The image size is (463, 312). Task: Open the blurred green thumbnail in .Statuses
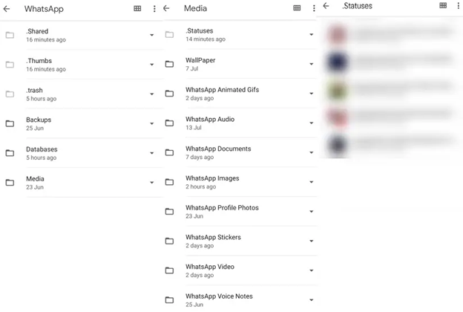pyautogui.click(x=338, y=90)
